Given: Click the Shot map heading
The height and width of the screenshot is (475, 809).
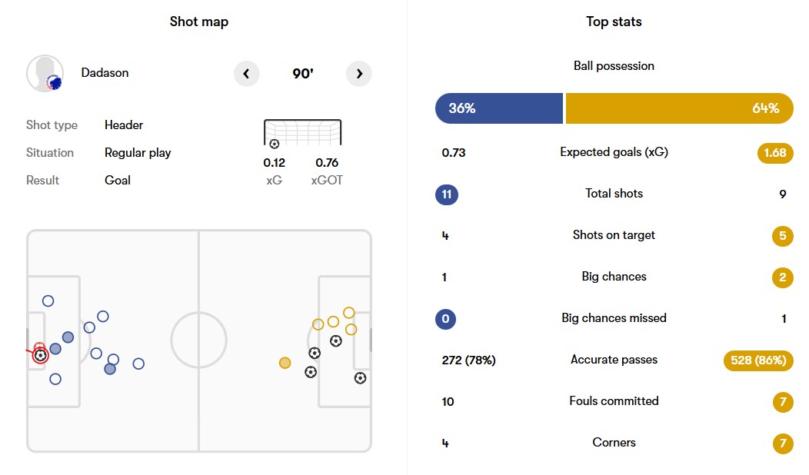Looking at the screenshot, I should point(198,22).
